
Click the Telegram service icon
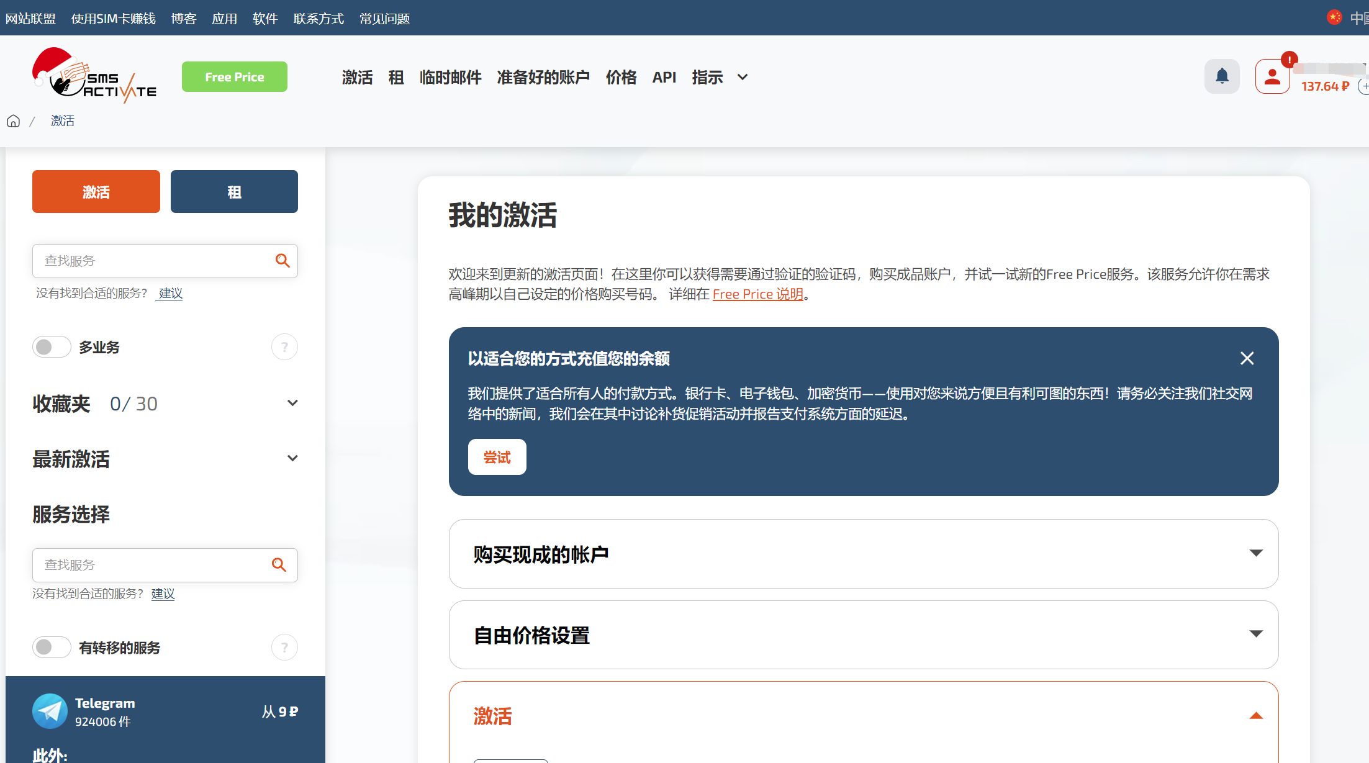tap(50, 711)
